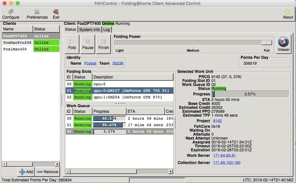Viewport: 296px width, 183px height.
Task: Click Total Estimated Points Per Day text
Action: [37, 180]
